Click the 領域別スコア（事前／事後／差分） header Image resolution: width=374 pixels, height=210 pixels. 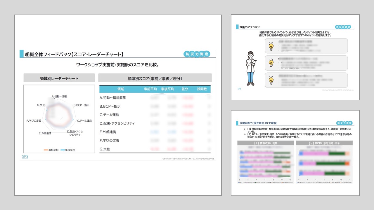tap(155, 78)
